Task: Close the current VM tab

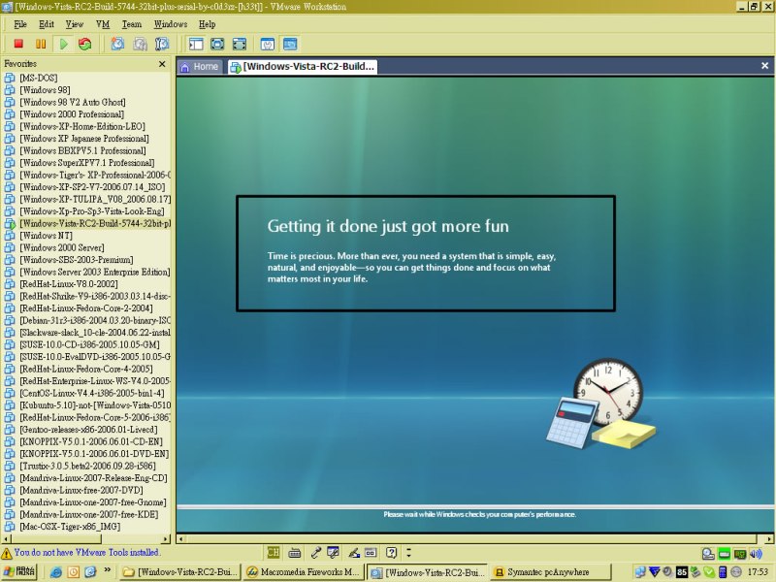Action: pos(764,65)
